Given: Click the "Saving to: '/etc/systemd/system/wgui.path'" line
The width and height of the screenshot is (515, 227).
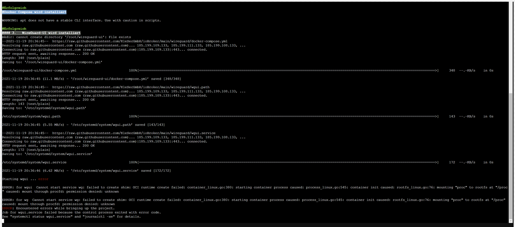Looking at the screenshot, I should point(44,108).
